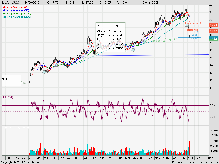Click the O=17.75 open value
The width and height of the screenshot is (219, 164).
[53, 2]
